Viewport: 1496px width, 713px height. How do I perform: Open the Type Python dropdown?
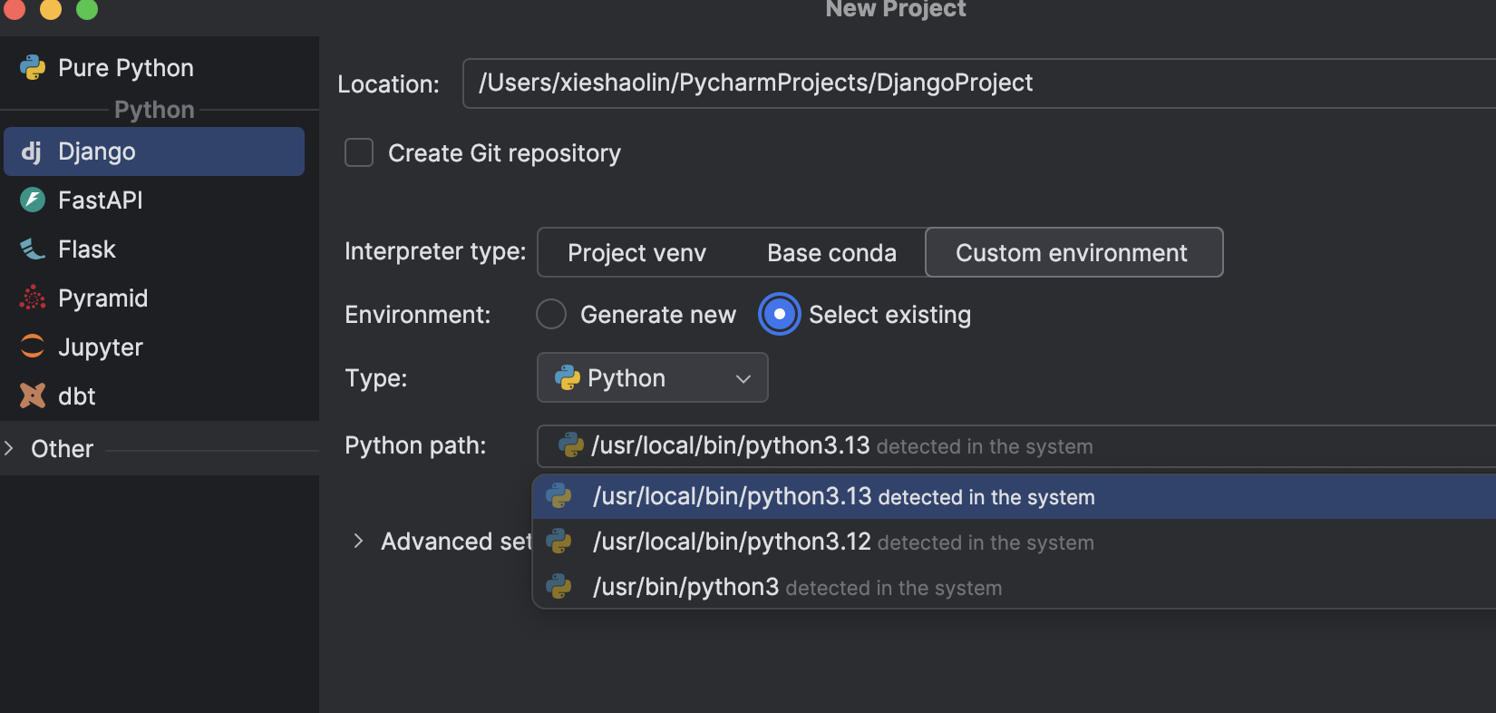point(653,377)
